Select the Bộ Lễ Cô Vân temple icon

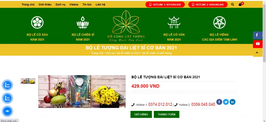point(174,22)
